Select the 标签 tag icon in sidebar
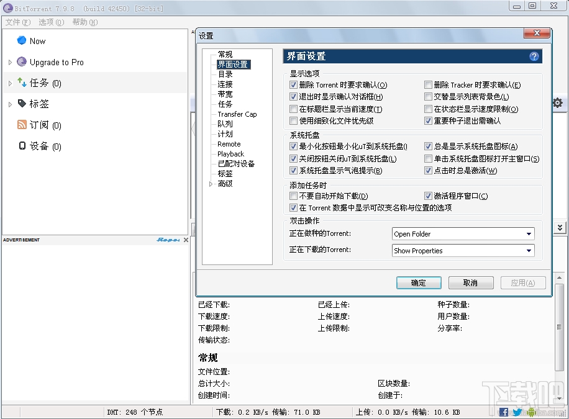 (x=22, y=104)
